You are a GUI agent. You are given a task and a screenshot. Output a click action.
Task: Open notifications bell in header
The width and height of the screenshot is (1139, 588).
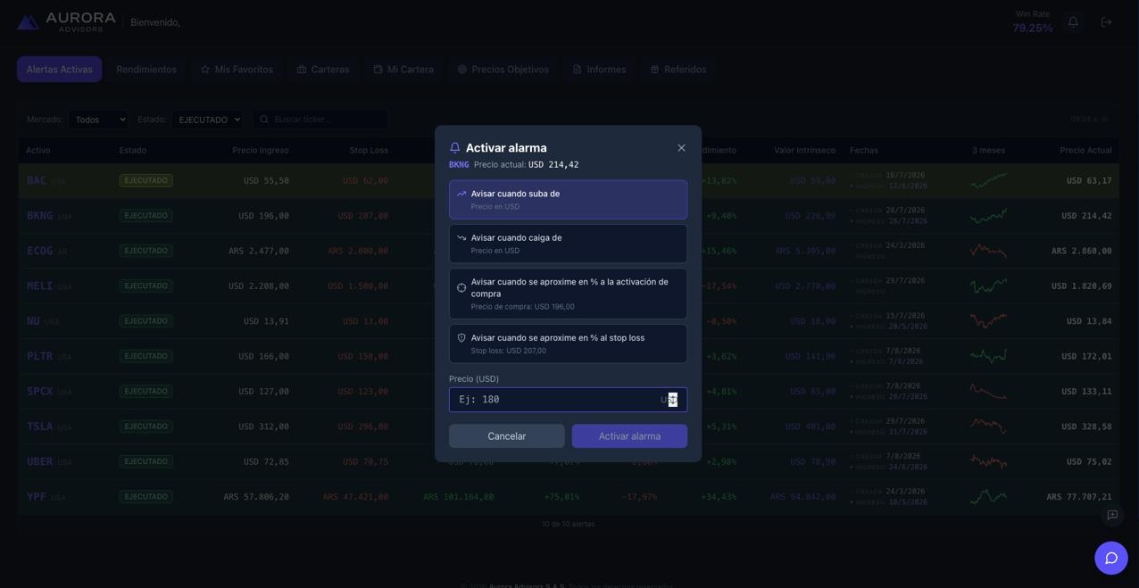point(1073,22)
